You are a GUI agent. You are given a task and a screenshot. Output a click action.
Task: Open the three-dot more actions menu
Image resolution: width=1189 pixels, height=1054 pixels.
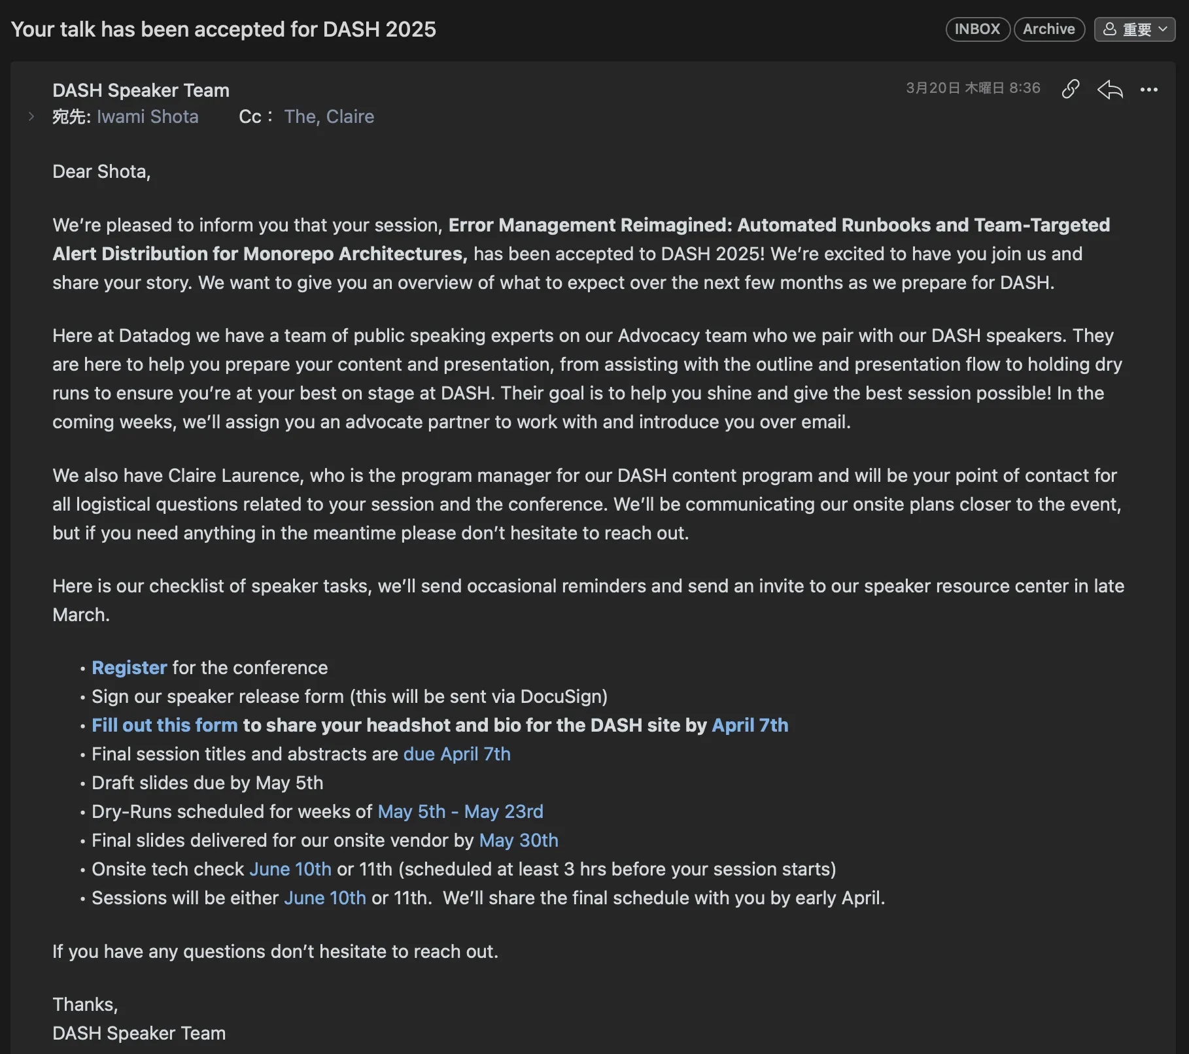[x=1149, y=90]
